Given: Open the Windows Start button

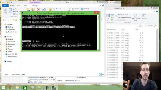Looking at the screenshot, I should click(x=3, y=88).
